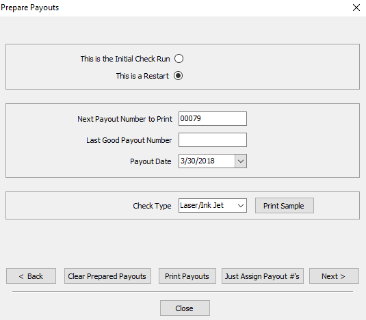366x320 pixels.
Task: Expand the Check Type dropdown arrow
Action: [241, 206]
